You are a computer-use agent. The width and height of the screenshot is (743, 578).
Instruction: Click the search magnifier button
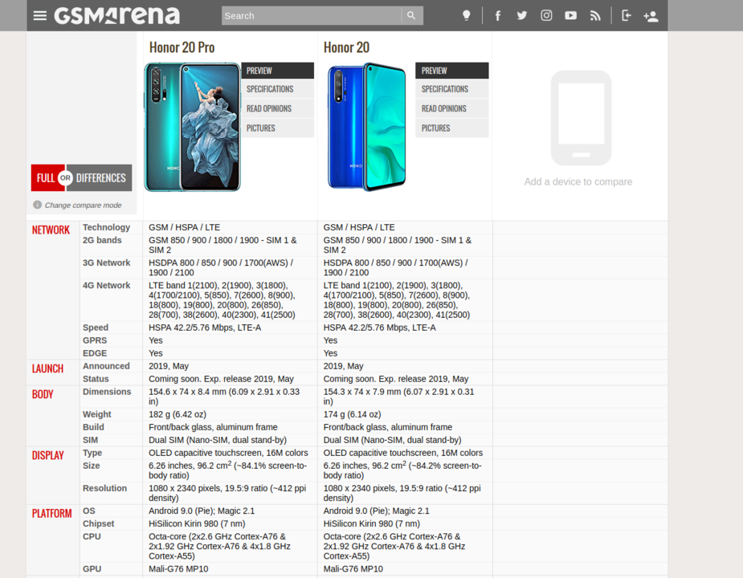[x=411, y=15]
